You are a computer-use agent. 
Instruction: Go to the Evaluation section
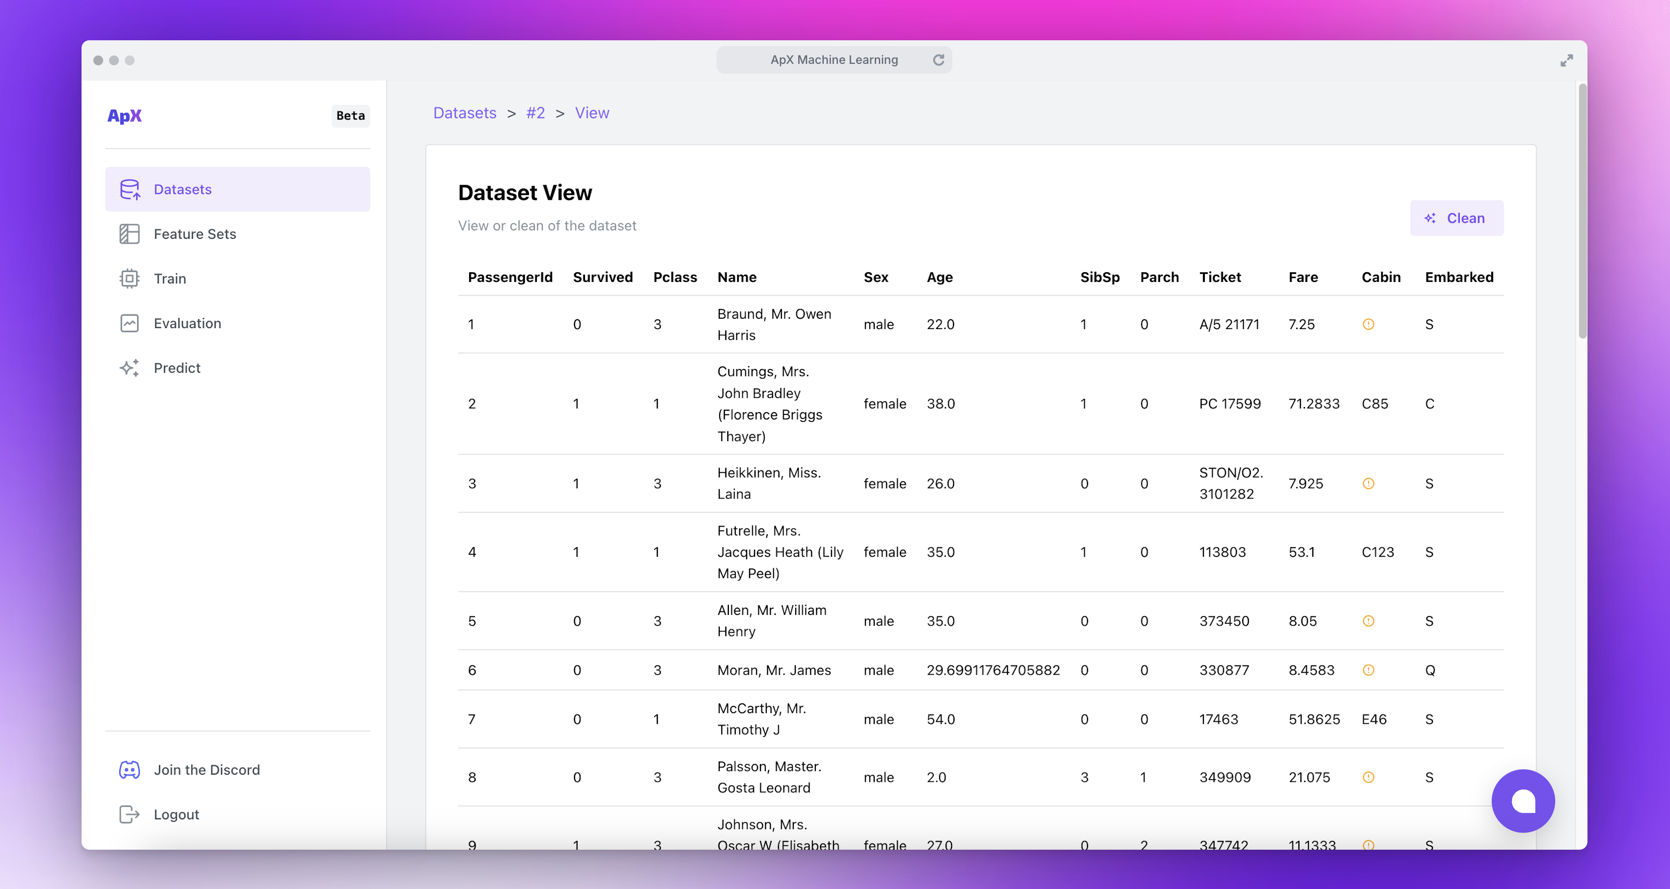point(187,323)
